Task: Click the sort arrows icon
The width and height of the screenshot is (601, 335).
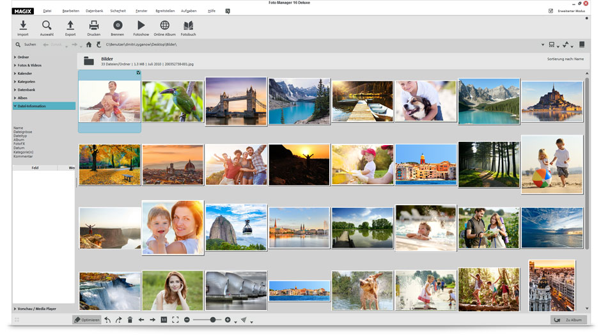Action: pyautogui.click(x=566, y=45)
